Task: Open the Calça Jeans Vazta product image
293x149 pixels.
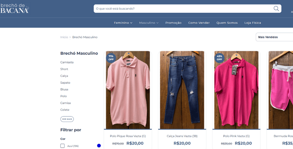Action: [182, 90]
